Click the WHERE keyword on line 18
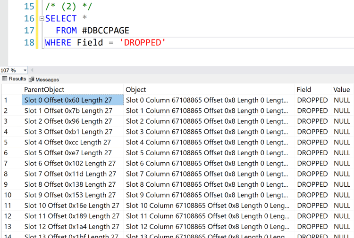This screenshot has height=238, width=354. pos(58,42)
